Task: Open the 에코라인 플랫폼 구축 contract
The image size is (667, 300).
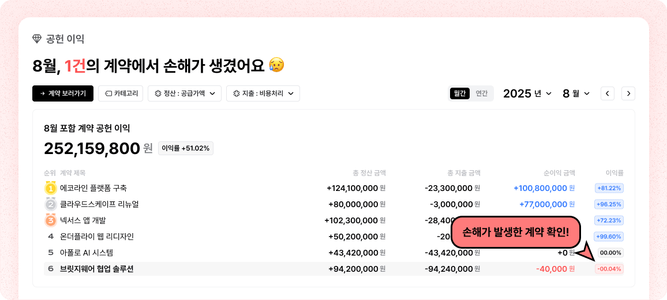Action: coord(93,188)
